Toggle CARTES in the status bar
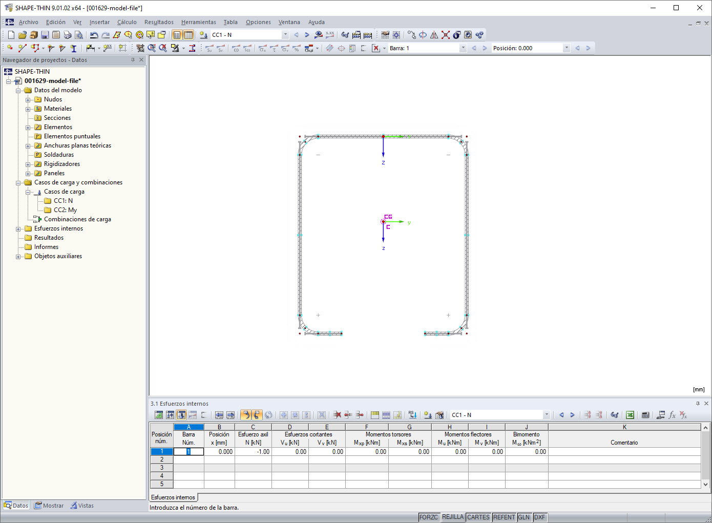Screen dimensions: 712x523 [x=478, y=517]
